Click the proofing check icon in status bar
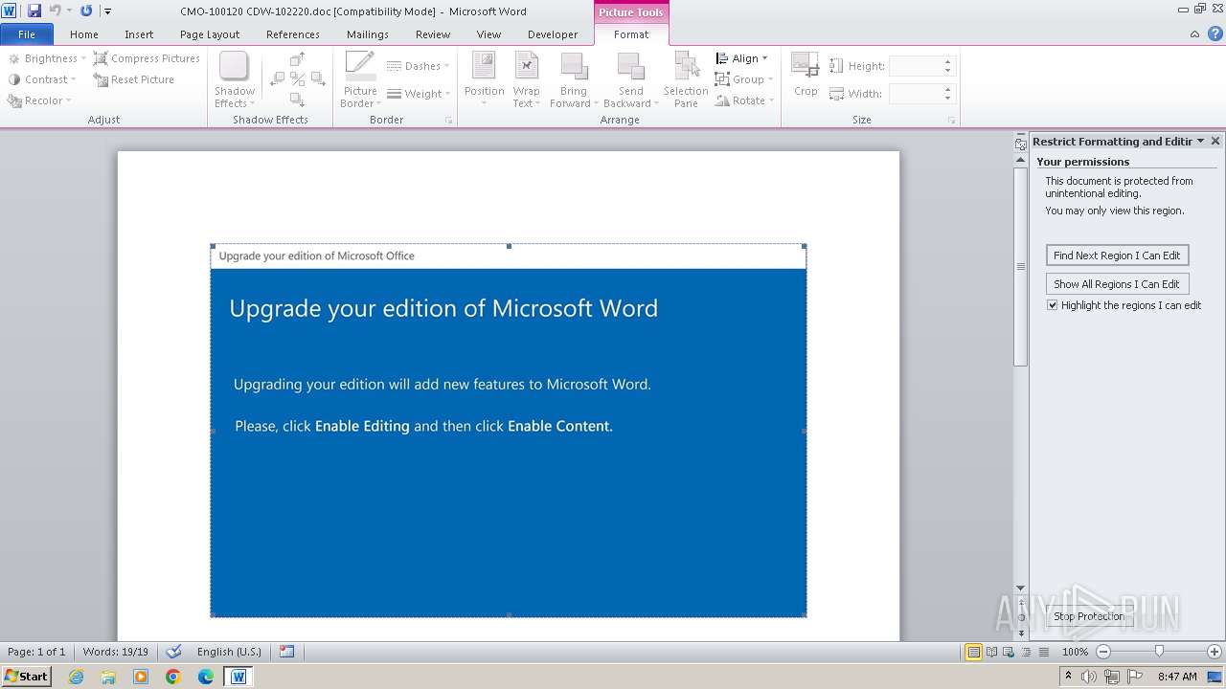1226x689 pixels. pyautogui.click(x=173, y=652)
